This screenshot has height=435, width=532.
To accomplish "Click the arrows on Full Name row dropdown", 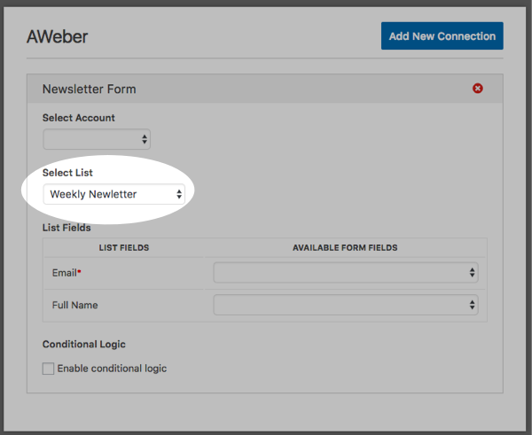I will coord(473,305).
